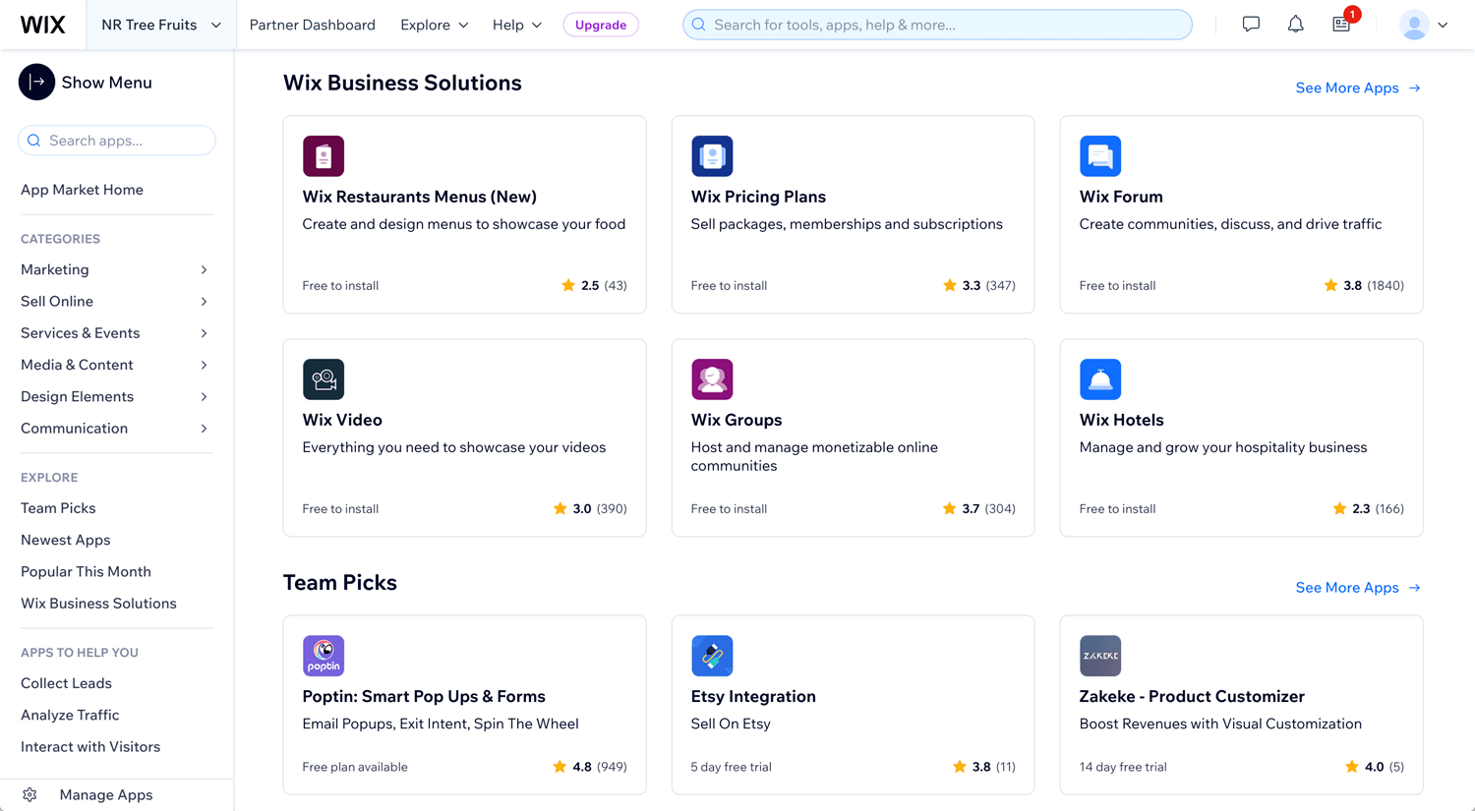Open the Etsy Integration title
Screen dimensions: 1475x811
coord(753,696)
